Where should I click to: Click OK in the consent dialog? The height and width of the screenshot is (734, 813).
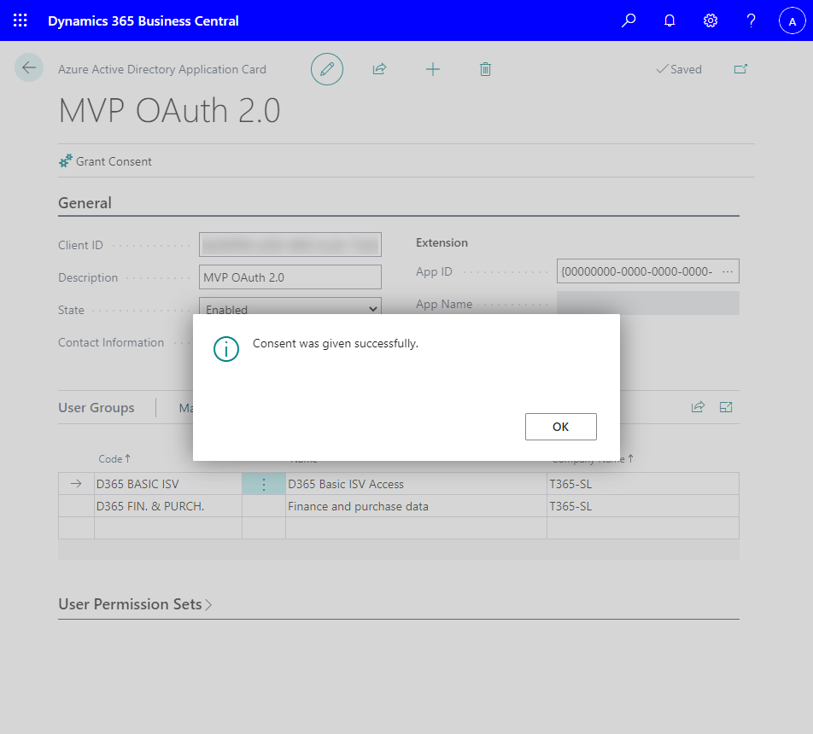click(x=560, y=427)
